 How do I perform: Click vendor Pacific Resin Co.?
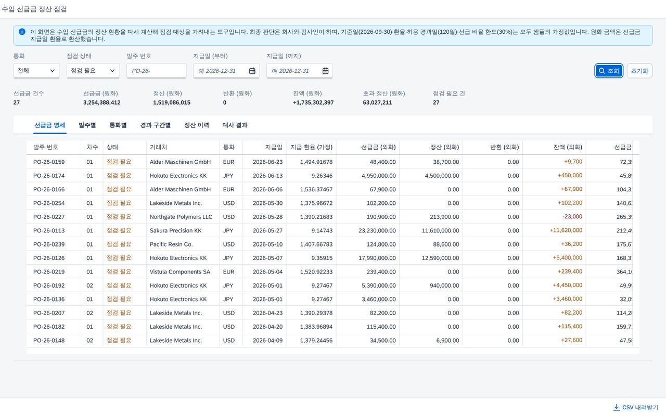(x=171, y=244)
